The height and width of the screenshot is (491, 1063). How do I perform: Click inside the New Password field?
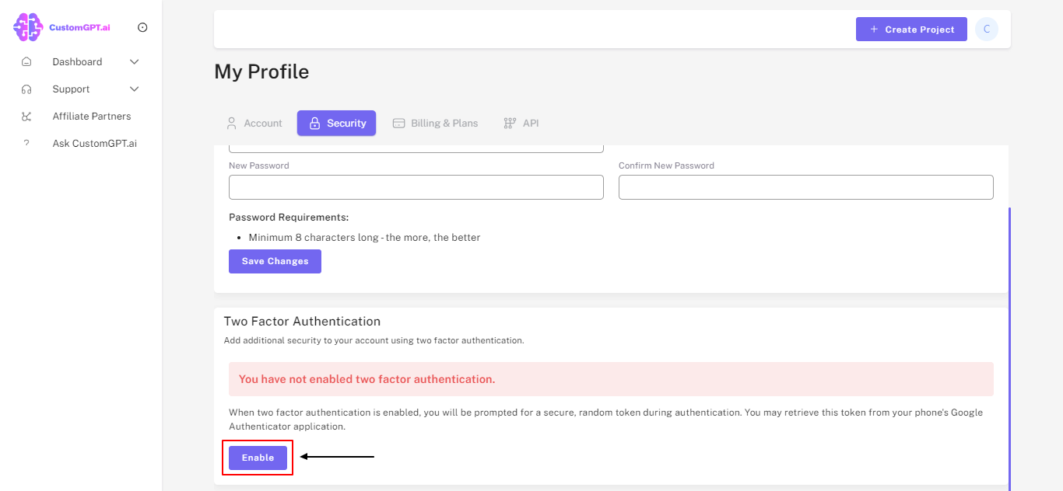(x=416, y=187)
